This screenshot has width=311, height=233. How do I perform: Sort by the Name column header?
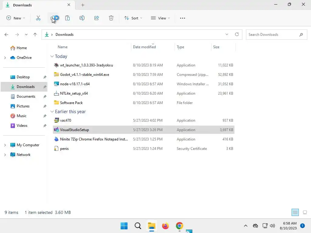pos(63,47)
